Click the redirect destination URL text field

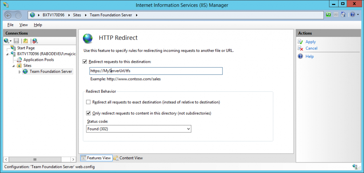point(156,71)
